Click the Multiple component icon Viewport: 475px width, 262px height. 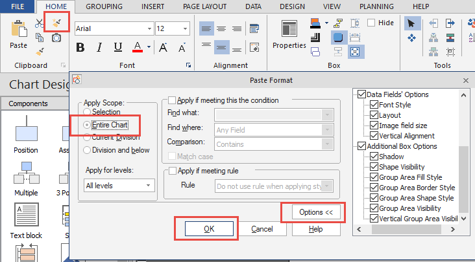click(27, 173)
